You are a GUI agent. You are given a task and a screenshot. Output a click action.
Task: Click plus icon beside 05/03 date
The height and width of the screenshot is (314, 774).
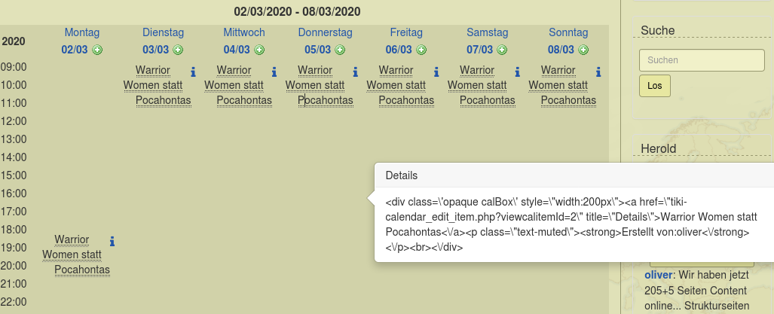click(340, 50)
